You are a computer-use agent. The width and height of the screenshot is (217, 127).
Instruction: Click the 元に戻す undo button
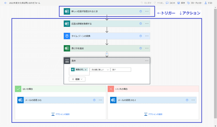click(x=146, y=3)
